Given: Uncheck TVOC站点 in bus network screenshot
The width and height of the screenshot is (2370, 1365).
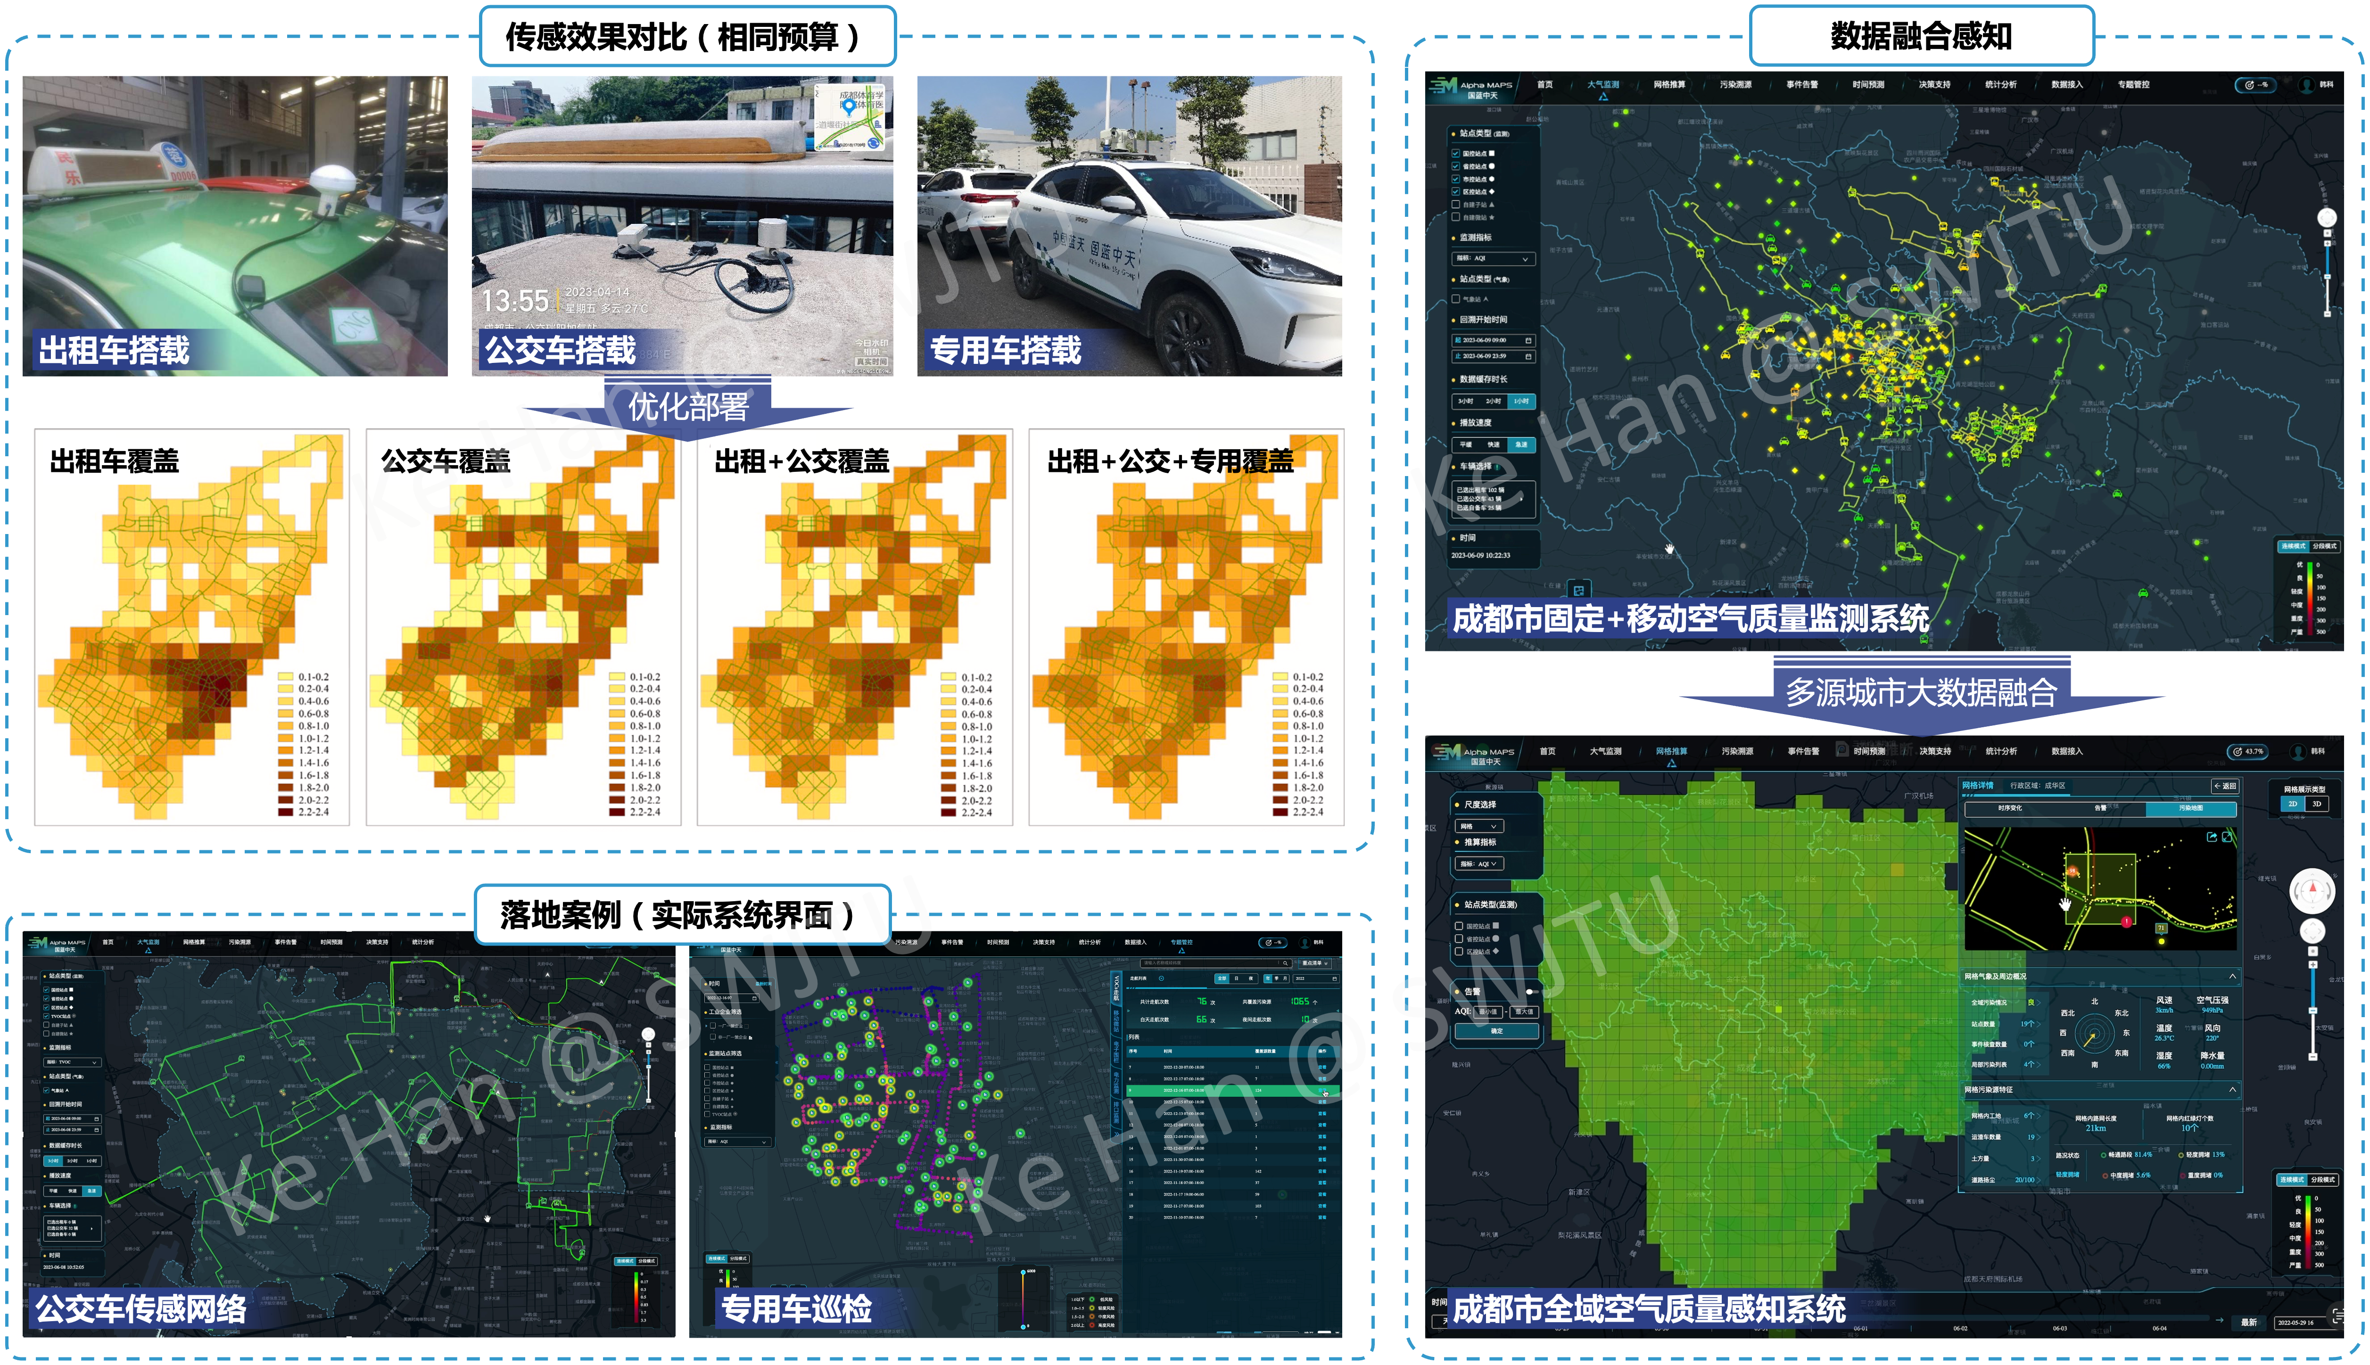Looking at the screenshot, I should (47, 1016).
